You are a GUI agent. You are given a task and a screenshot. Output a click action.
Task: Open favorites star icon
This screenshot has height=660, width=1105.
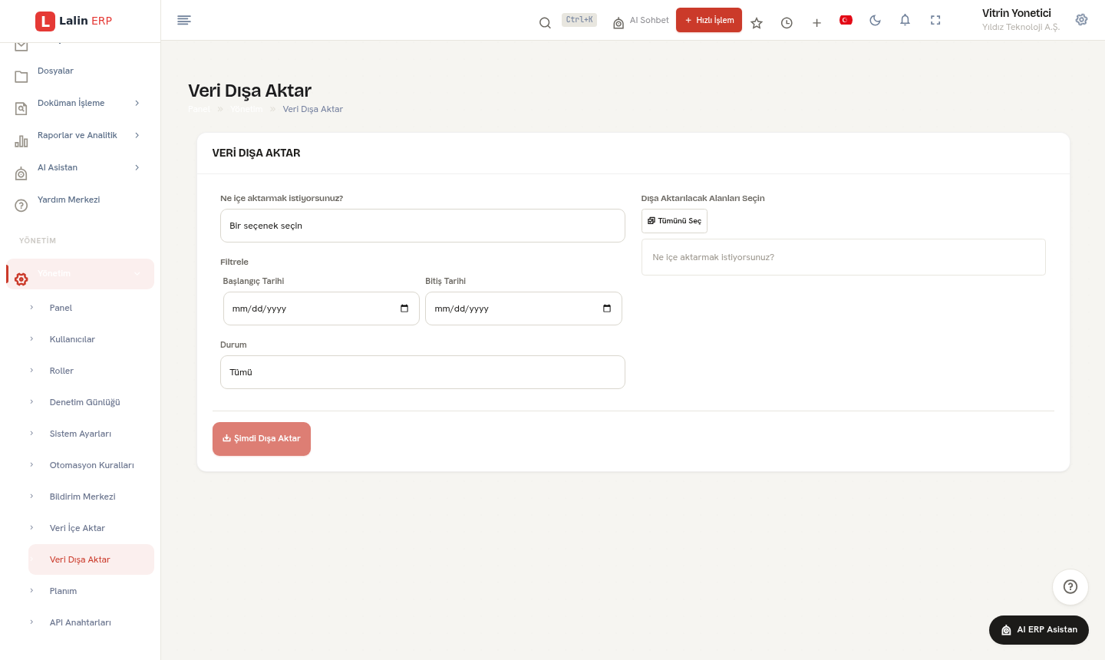pyautogui.click(x=757, y=23)
